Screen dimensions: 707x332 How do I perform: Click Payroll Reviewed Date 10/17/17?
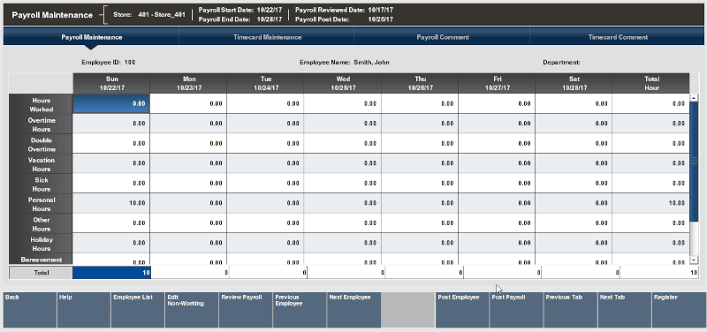(x=344, y=10)
